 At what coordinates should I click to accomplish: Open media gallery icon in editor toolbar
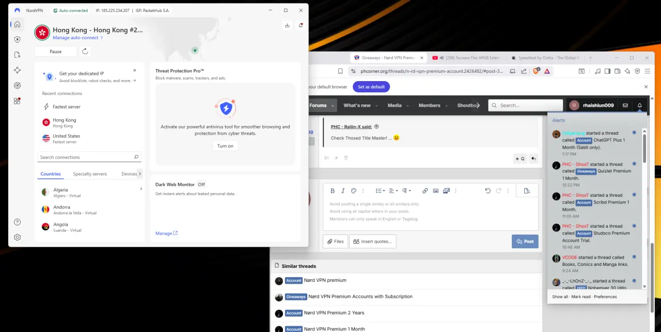click(x=446, y=191)
